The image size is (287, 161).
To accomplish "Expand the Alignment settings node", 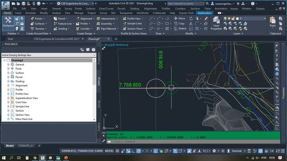I will [8, 85].
